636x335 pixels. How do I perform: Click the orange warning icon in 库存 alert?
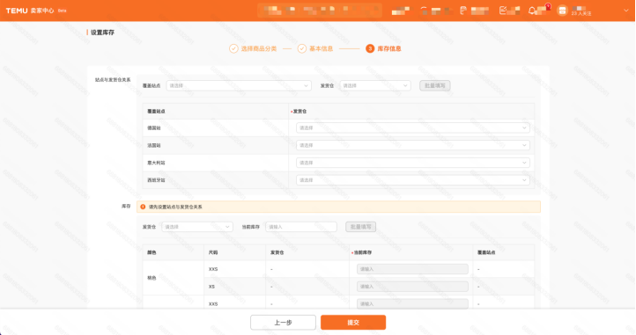[x=143, y=207]
